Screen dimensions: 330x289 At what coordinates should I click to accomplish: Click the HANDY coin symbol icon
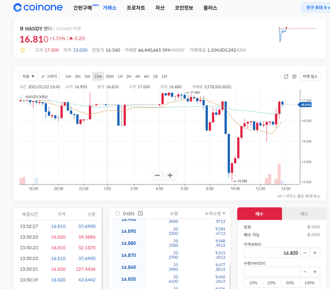[22, 29]
